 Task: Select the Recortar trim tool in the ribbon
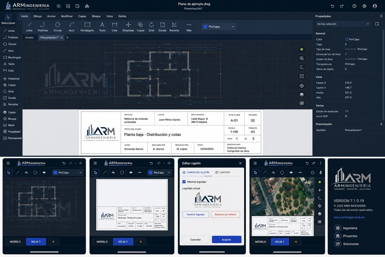click(x=174, y=27)
